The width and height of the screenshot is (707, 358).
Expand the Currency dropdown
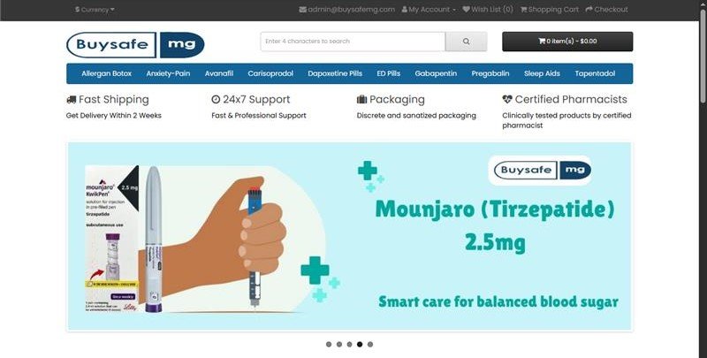pos(95,10)
